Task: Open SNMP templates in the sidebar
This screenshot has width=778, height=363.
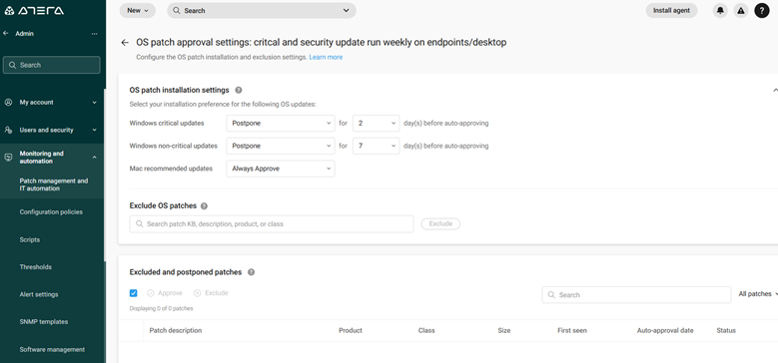Action: point(44,322)
